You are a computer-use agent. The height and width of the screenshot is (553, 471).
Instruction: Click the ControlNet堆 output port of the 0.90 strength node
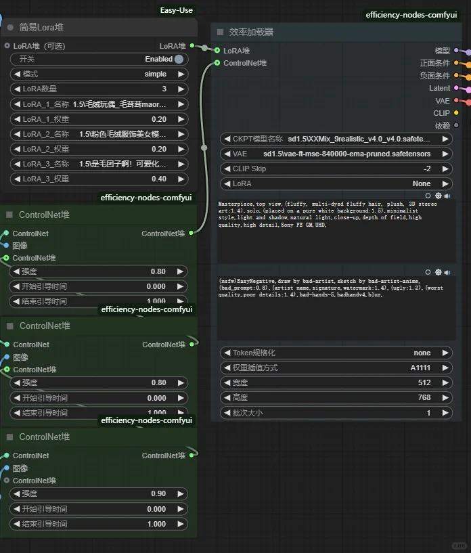(192, 455)
